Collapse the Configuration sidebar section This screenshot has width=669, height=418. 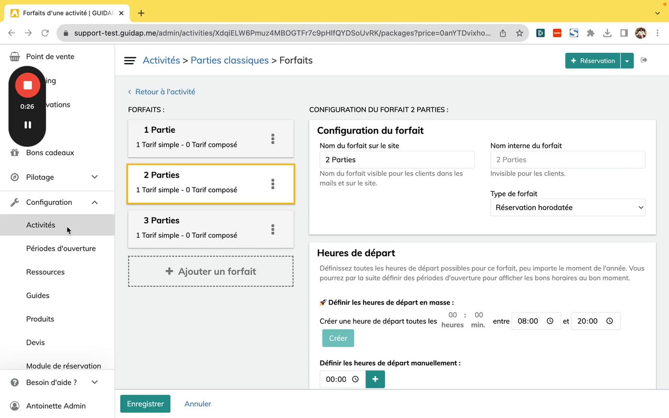pos(95,202)
